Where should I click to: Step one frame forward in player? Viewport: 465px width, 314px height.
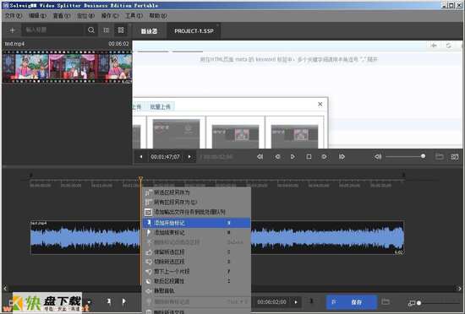click(324, 157)
